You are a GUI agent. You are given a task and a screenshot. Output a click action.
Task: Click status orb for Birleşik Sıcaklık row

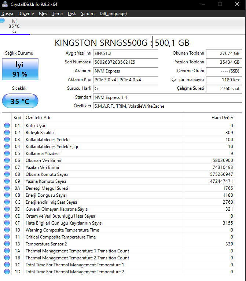7,132
